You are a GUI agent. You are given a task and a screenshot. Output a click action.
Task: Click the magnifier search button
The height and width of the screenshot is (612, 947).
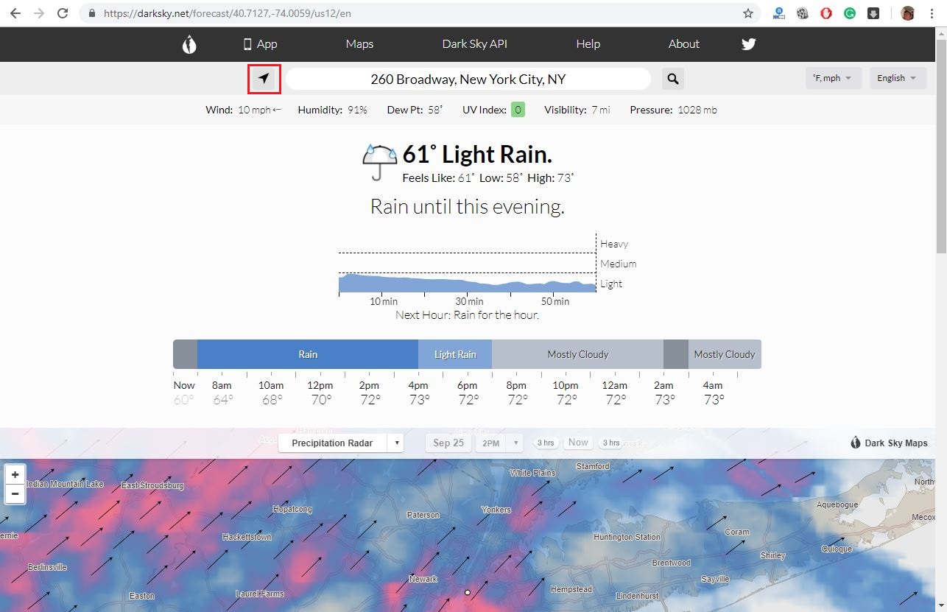click(673, 79)
